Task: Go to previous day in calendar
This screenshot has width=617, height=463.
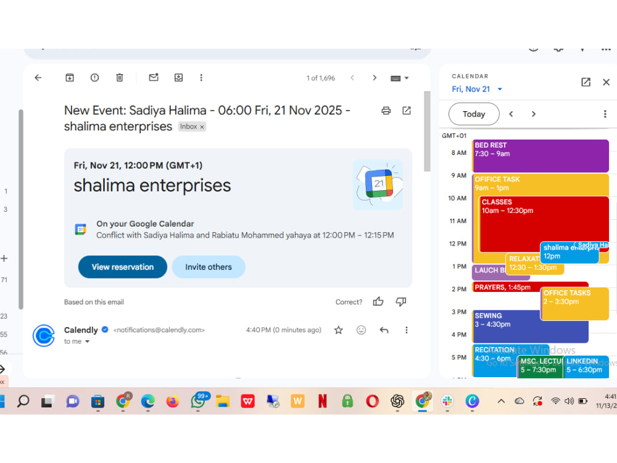Action: pyautogui.click(x=511, y=114)
